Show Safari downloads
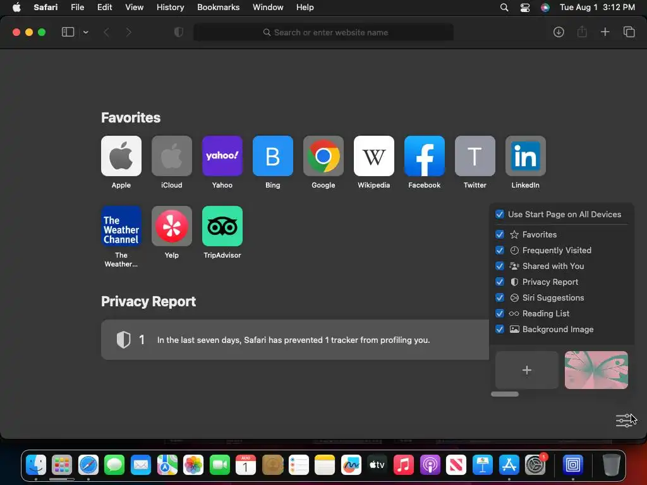 pos(559,32)
